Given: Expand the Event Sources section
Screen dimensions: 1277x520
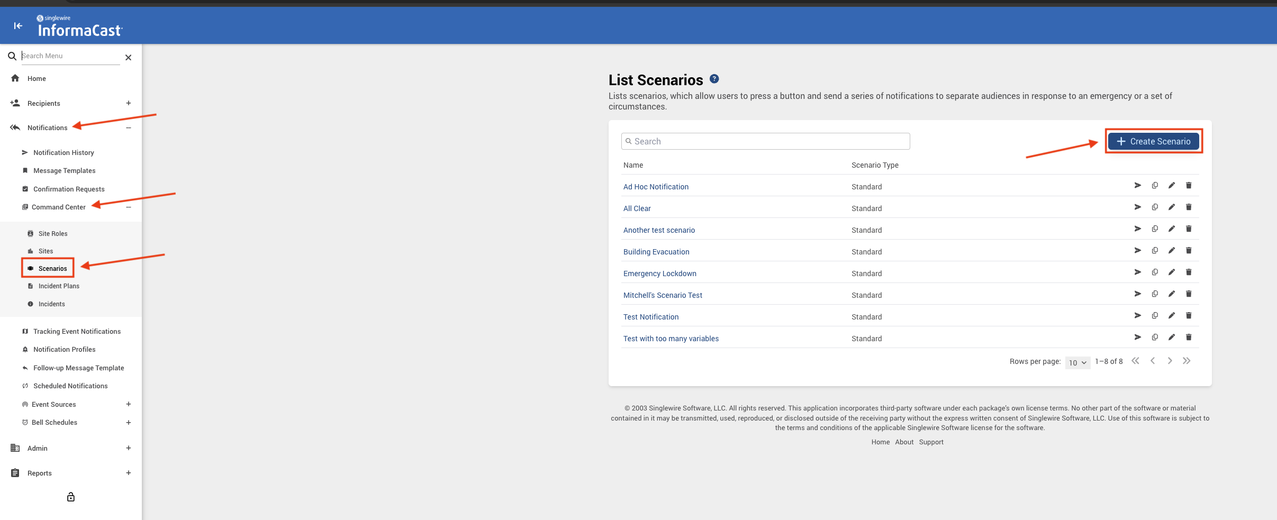Looking at the screenshot, I should (x=128, y=404).
